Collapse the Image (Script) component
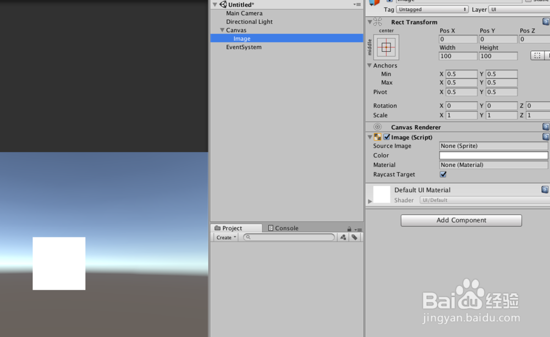Viewport: 550px width, 337px height. pyautogui.click(x=370, y=137)
